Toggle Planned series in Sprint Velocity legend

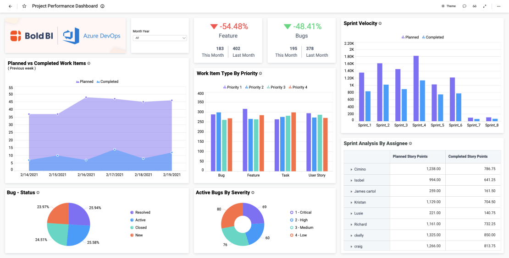point(410,38)
